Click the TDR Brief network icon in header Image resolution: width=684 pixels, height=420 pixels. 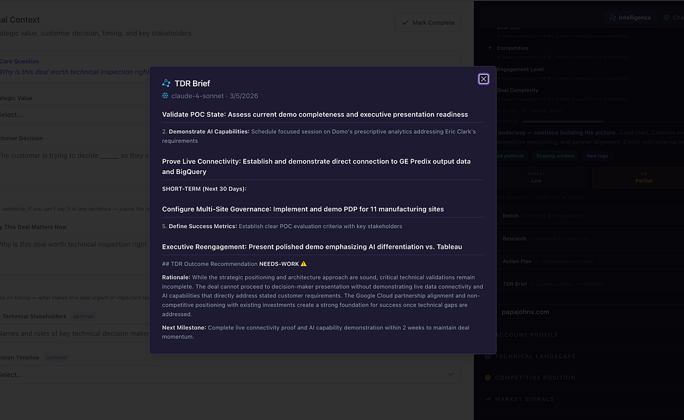click(x=166, y=83)
